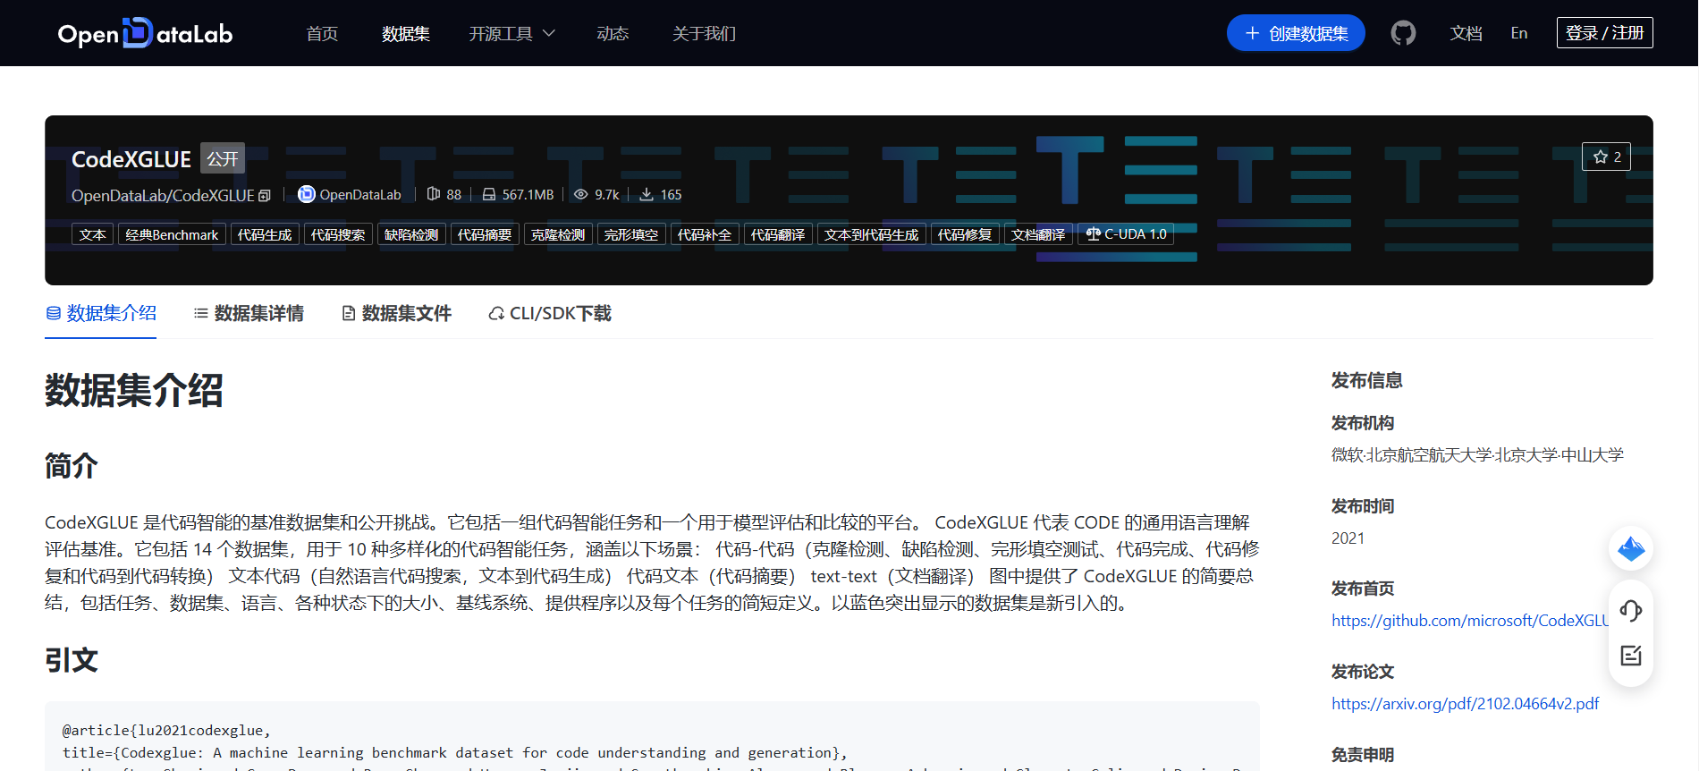Screen dimensions: 1699x771
Task: Click the 代码摘要 tag
Action: (x=485, y=234)
